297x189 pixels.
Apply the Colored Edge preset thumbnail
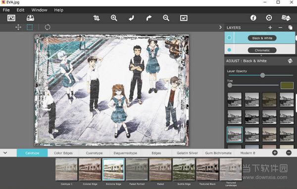[90, 169]
